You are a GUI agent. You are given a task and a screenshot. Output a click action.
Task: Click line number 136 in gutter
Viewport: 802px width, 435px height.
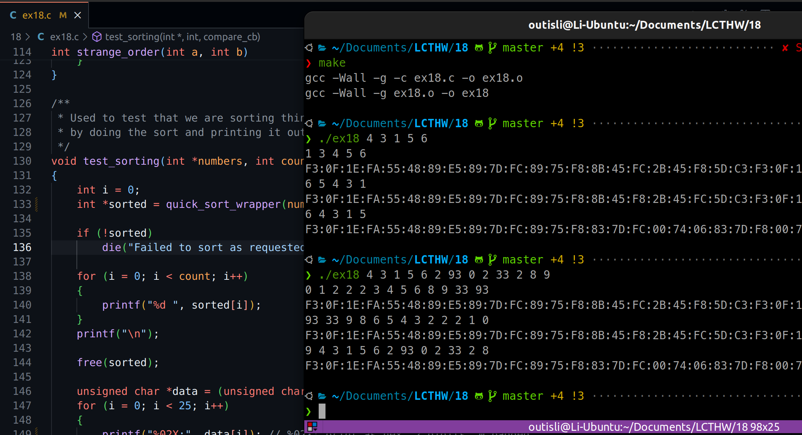point(22,247)
